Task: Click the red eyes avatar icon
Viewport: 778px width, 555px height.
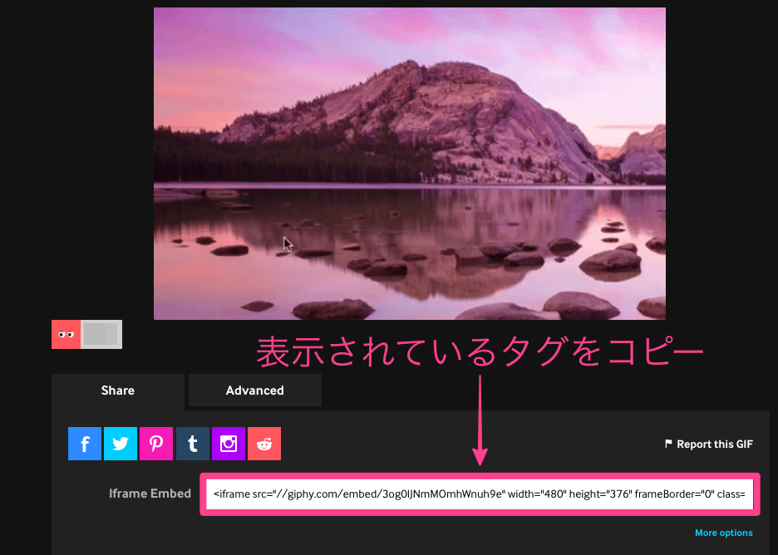Action: tap(66, 334)
